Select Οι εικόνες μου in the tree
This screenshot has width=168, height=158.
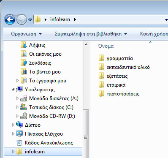pyautogui.click(x=45, y=54)
